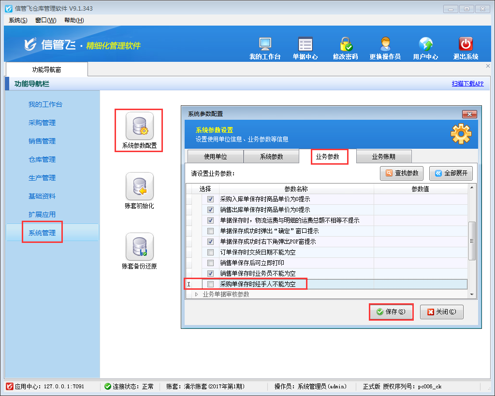The height and width of the screenshot is (396, 495).
Task: Click the 更换操作员 user icon
Action: (385, 44)
